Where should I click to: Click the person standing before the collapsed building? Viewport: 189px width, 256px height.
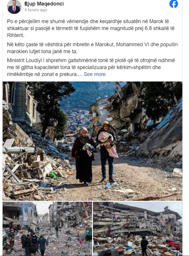144,245
